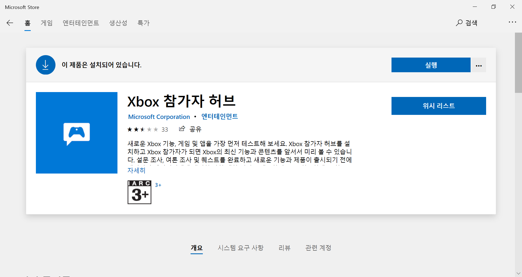Open Microsoft Corporation publisher link
The width and height of the screenshot is (522, 277).
point(159,117)
